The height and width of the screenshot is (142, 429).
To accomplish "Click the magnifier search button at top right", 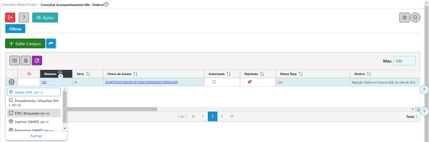I will coord(415,17).
